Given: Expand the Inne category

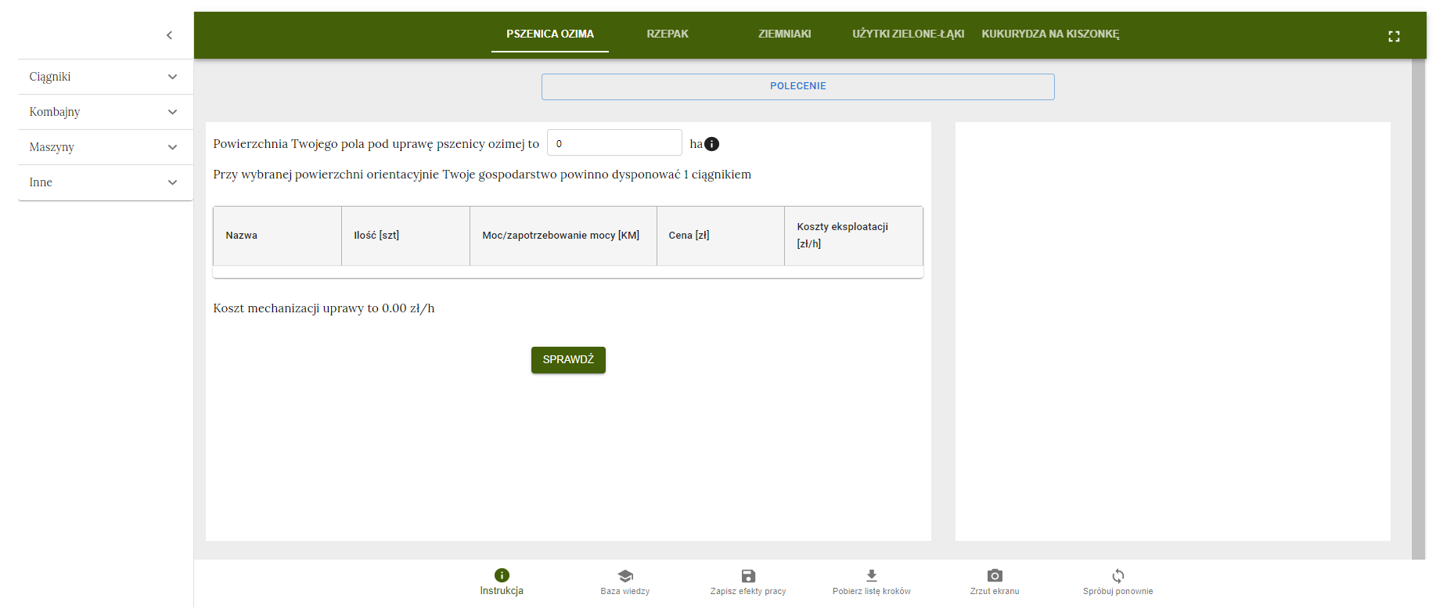Looking at the screenshot, I should click(106, 182).
